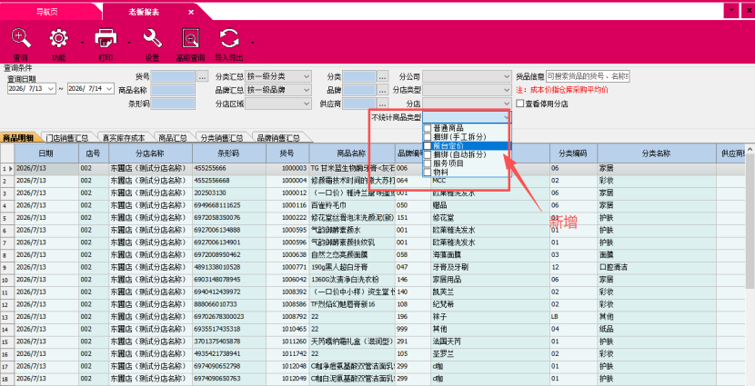The image size is (755, 386).
Task: Tick the 捆绑(自动拆分) checkbox
Action: point(428,154)
